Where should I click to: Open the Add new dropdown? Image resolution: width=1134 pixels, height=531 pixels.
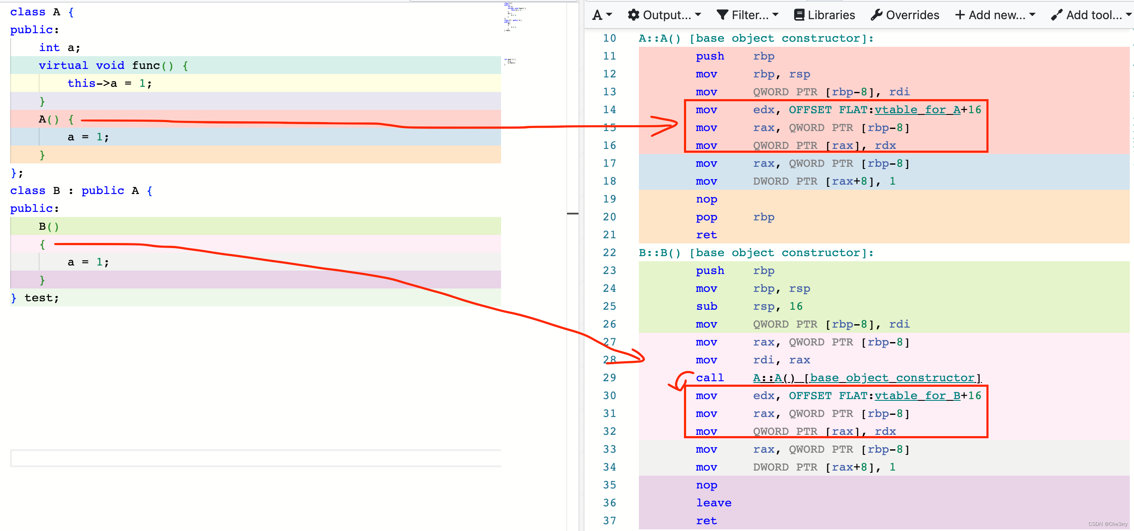[x=995, y=15]
